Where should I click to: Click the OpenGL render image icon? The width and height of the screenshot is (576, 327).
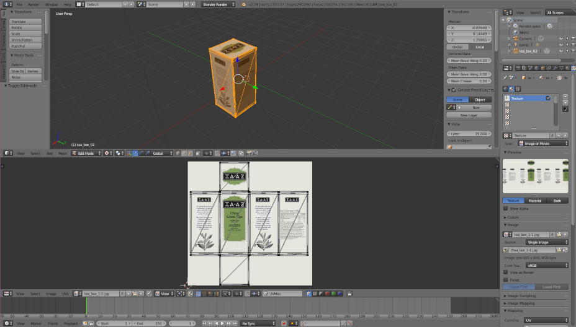pos(249,153)
